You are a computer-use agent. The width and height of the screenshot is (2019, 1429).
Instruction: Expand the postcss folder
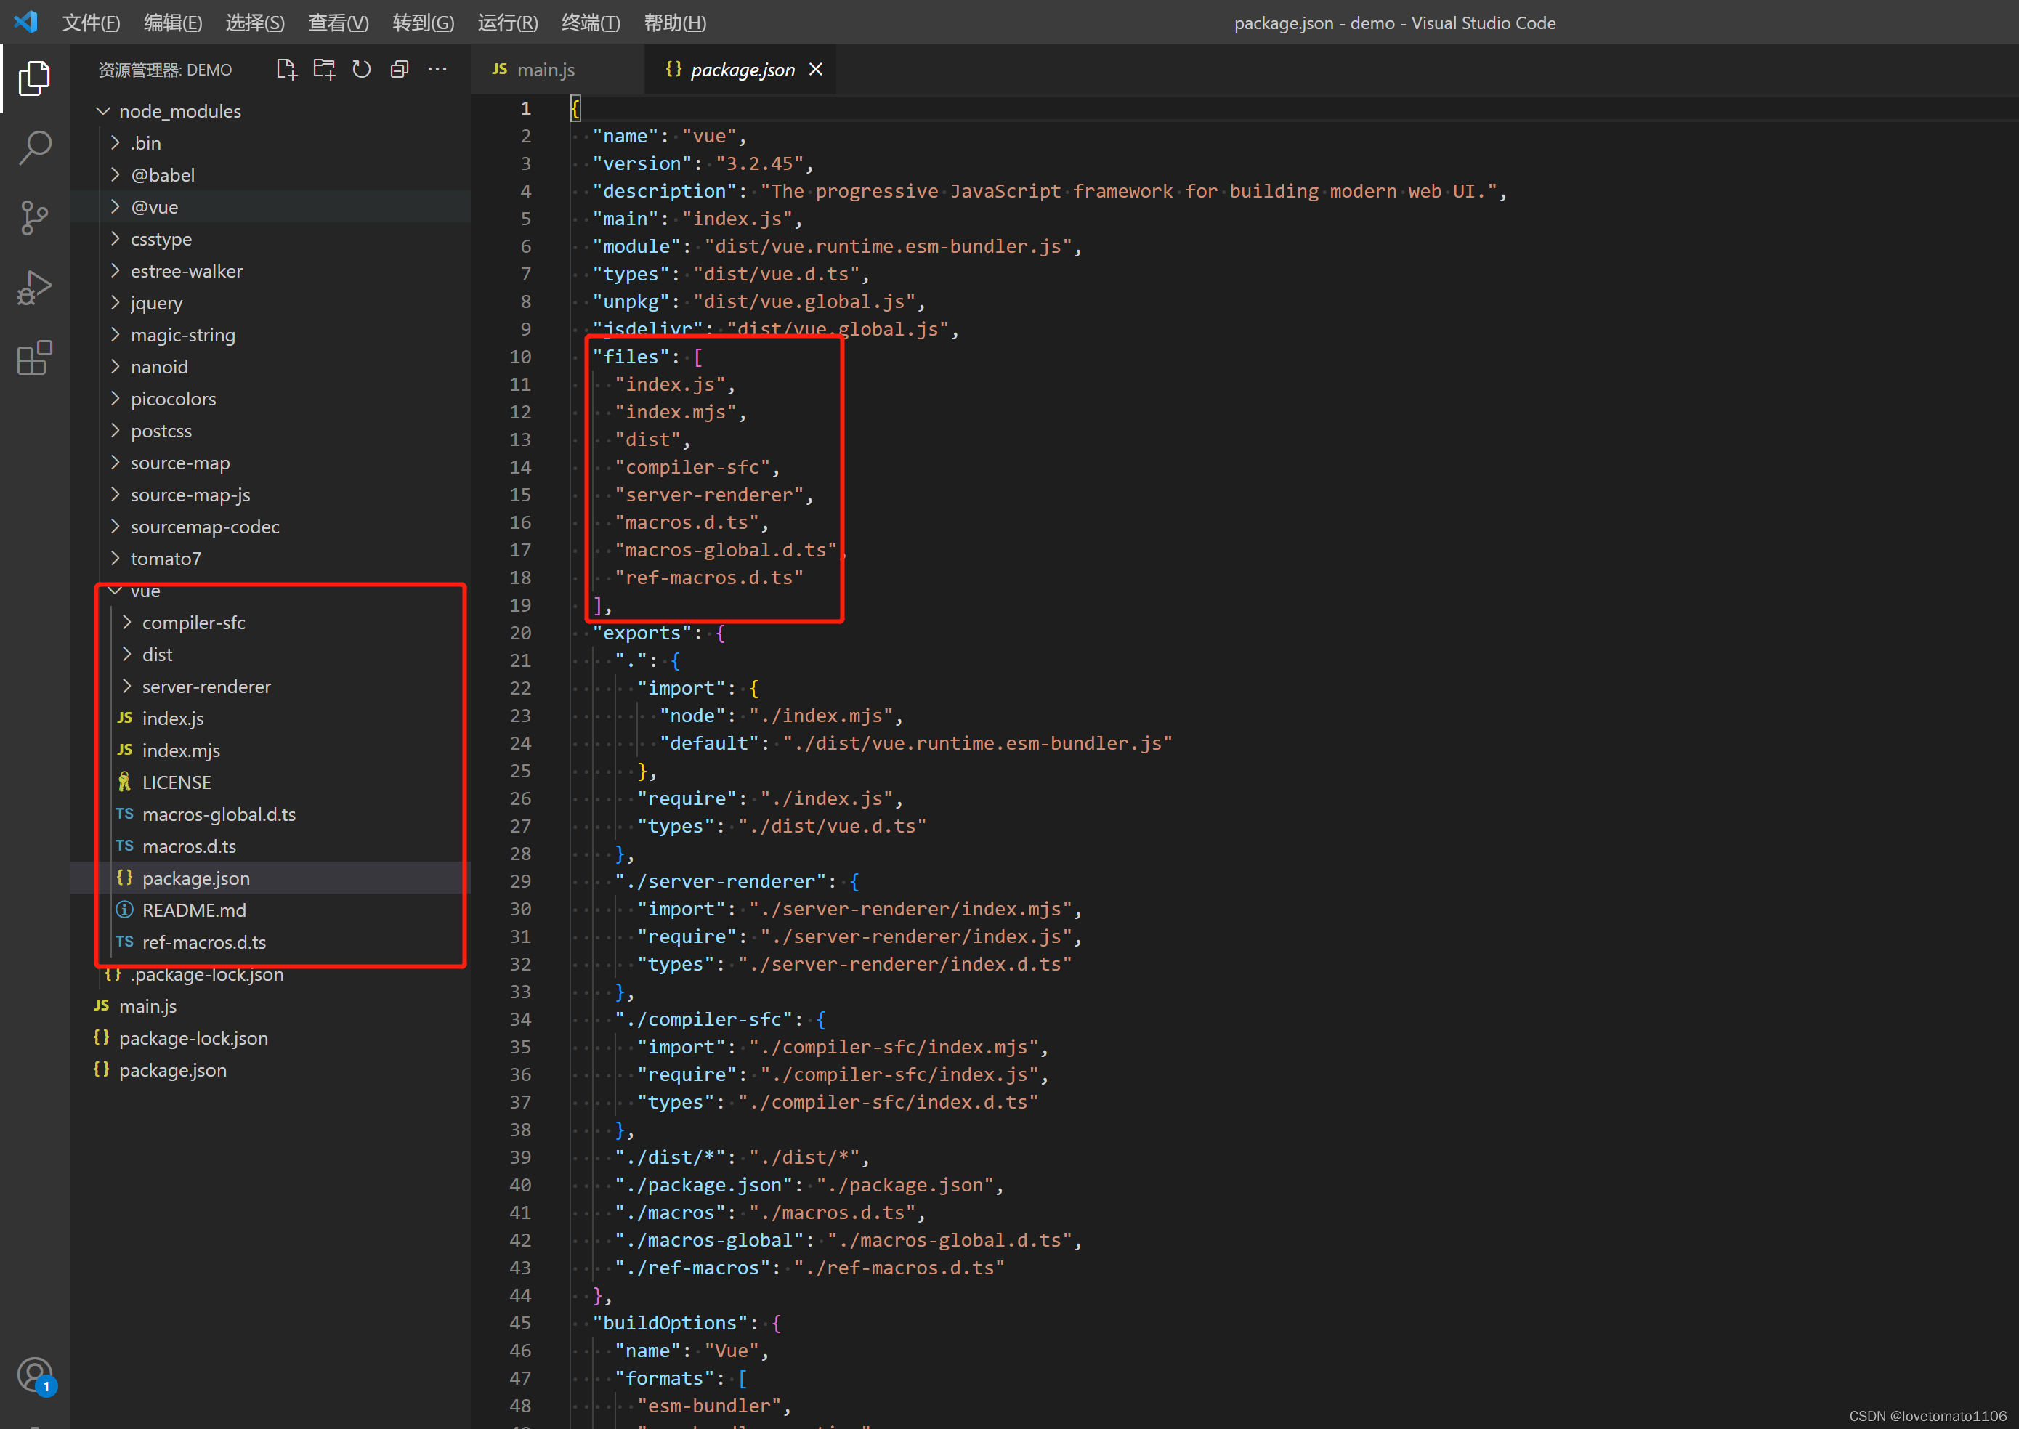tap(270, 430)
